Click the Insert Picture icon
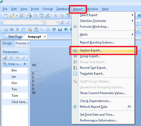This screenshot has width=141, height=126. click(54, 30)
